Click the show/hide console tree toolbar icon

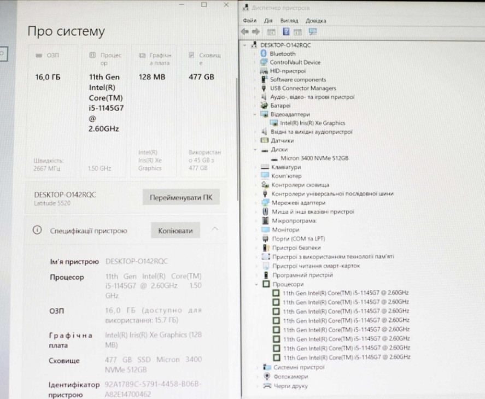tap(271, 31)
